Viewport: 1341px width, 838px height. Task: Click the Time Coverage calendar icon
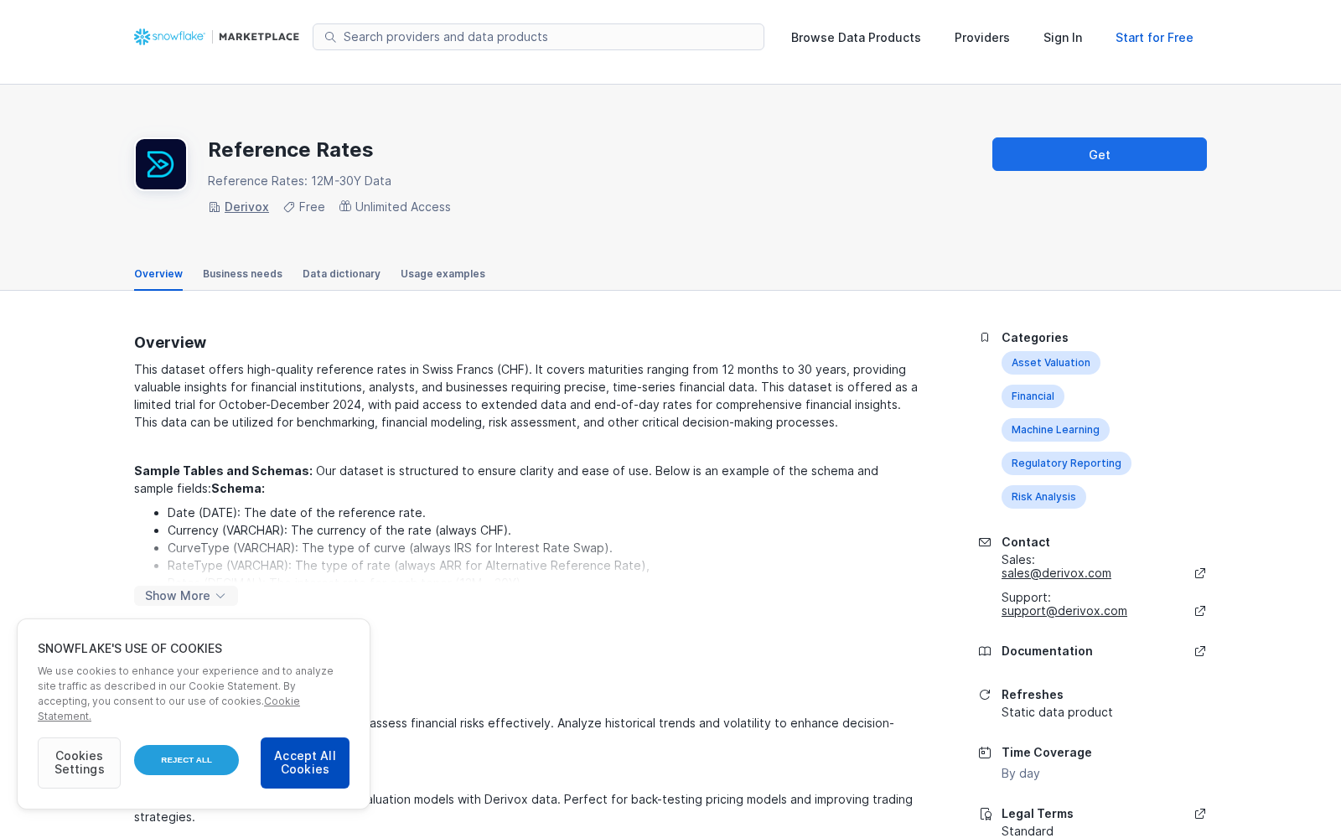[985, 753]
